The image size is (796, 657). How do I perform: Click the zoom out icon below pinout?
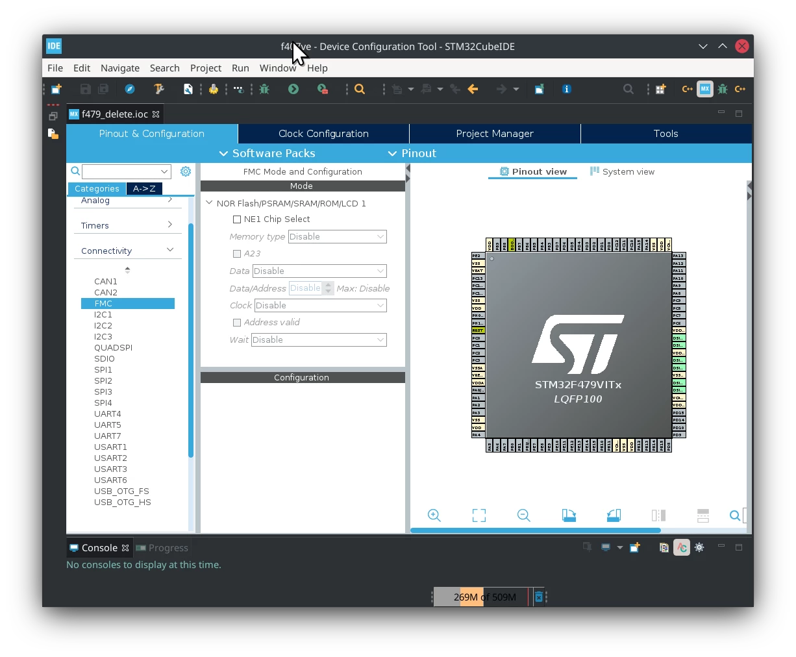[524, 515]
